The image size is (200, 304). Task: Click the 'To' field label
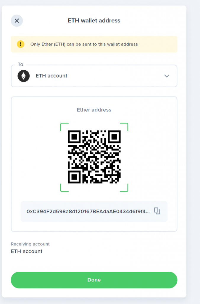pos(20,64)
